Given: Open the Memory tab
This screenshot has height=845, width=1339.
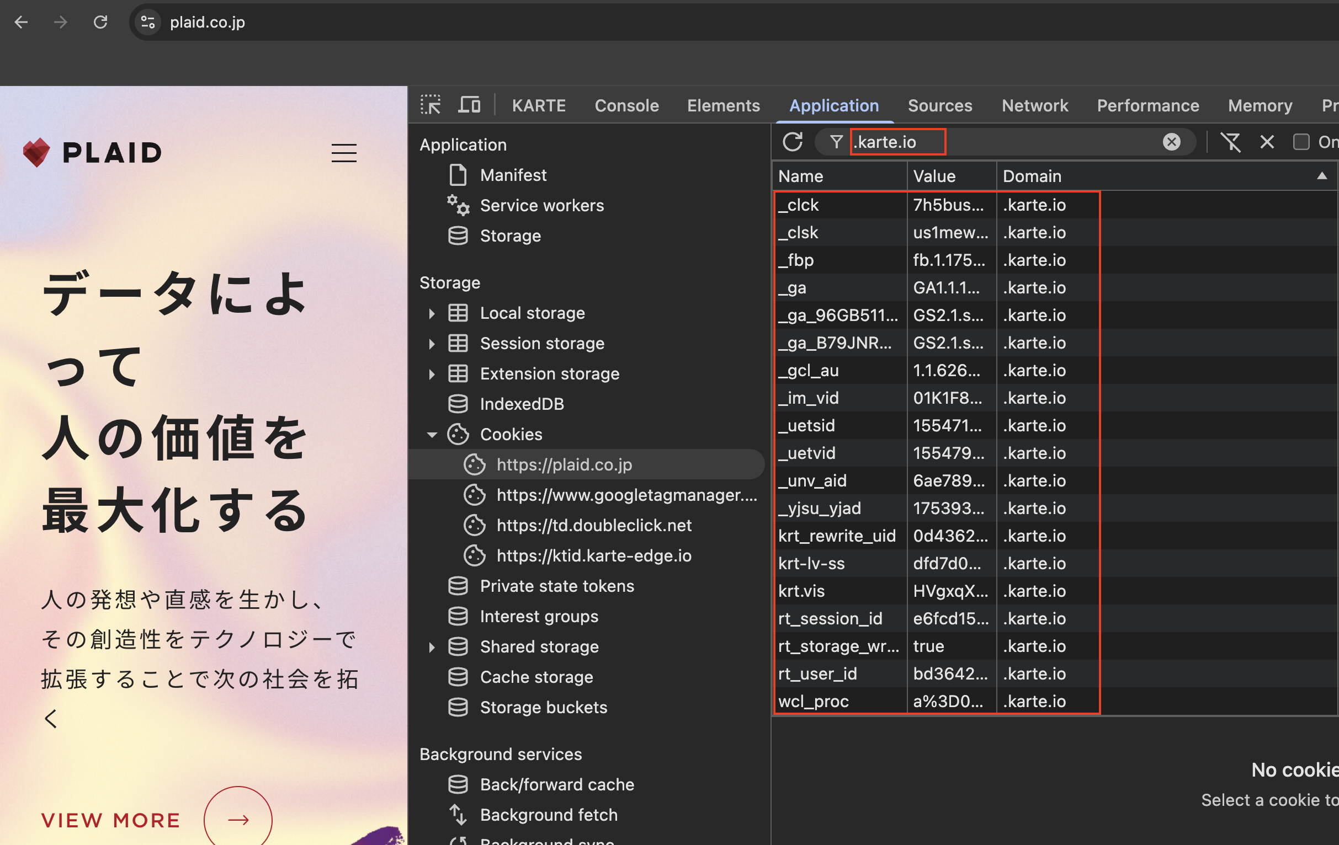Looking at the screenshot, I should coord(1260,105).
